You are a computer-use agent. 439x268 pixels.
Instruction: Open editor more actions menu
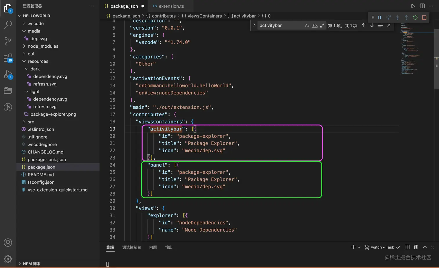click(431, 6)
